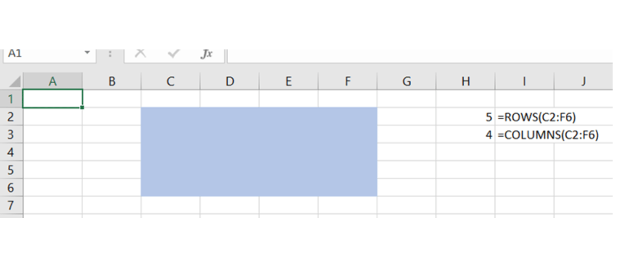Select the cell showing value 5

click(x=465, y=117)
